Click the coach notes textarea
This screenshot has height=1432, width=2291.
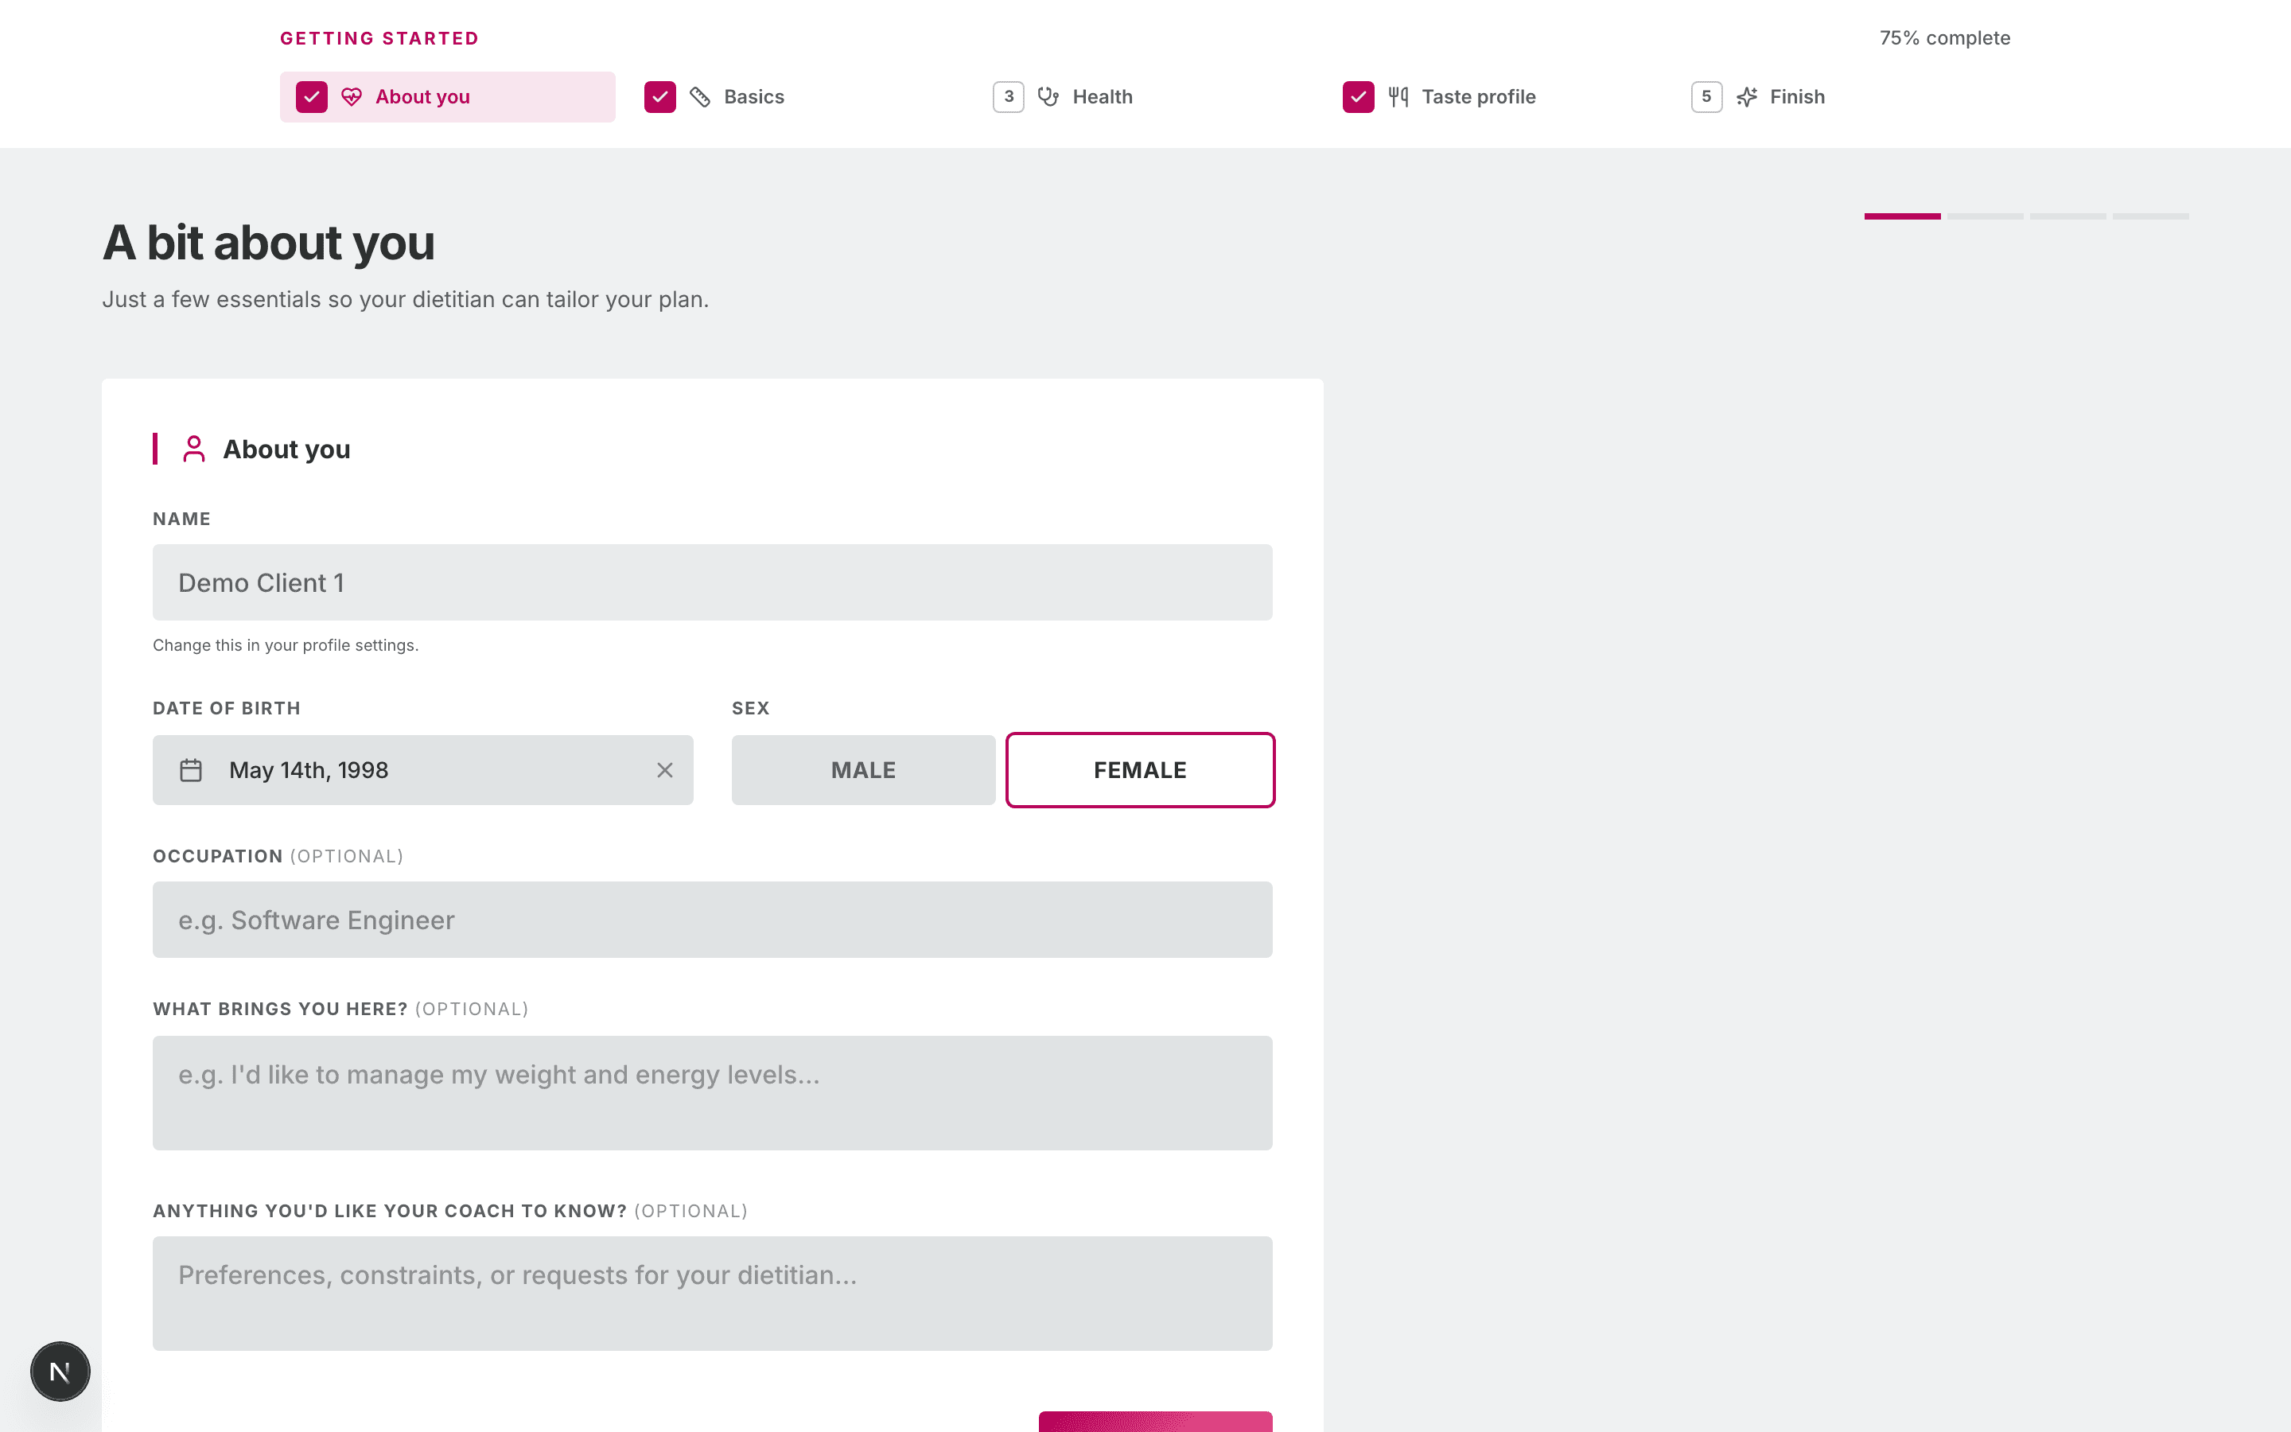tap(713, 1294)
